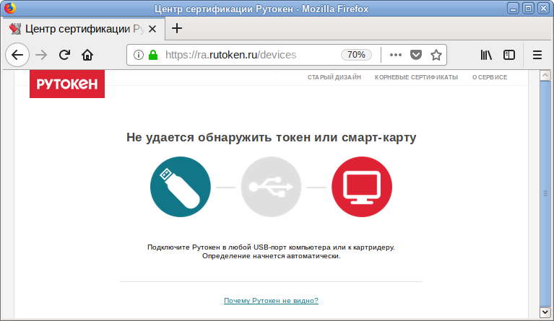Click the forward navigation arrow
This screenshot has width=554, height=321.
[x=41, y=55]
